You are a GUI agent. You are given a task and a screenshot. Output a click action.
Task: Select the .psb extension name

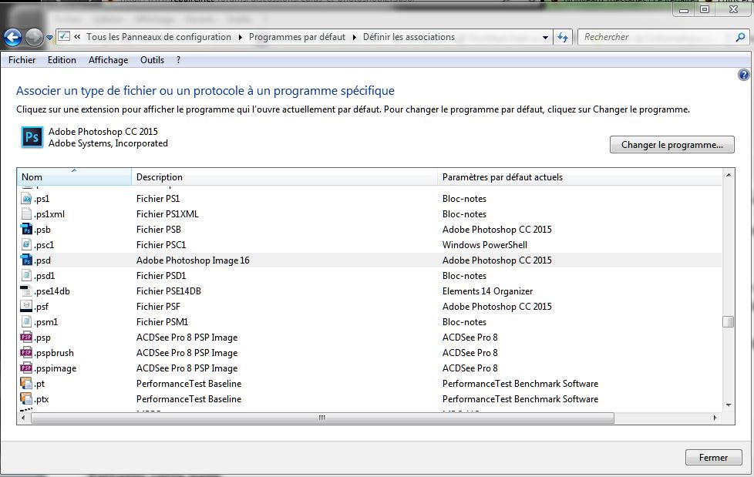coord(42,230)
